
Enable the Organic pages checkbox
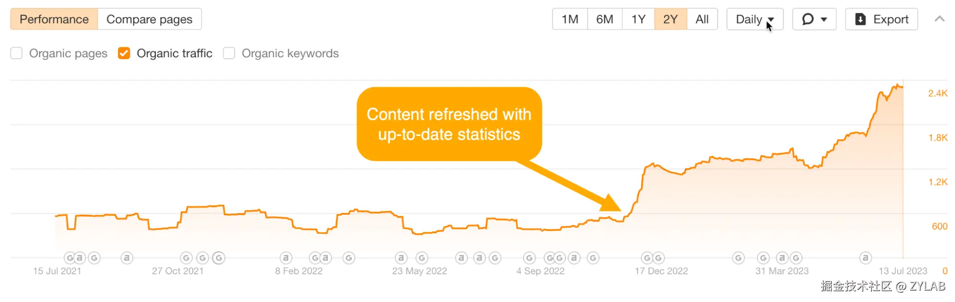tap(17, 53)
